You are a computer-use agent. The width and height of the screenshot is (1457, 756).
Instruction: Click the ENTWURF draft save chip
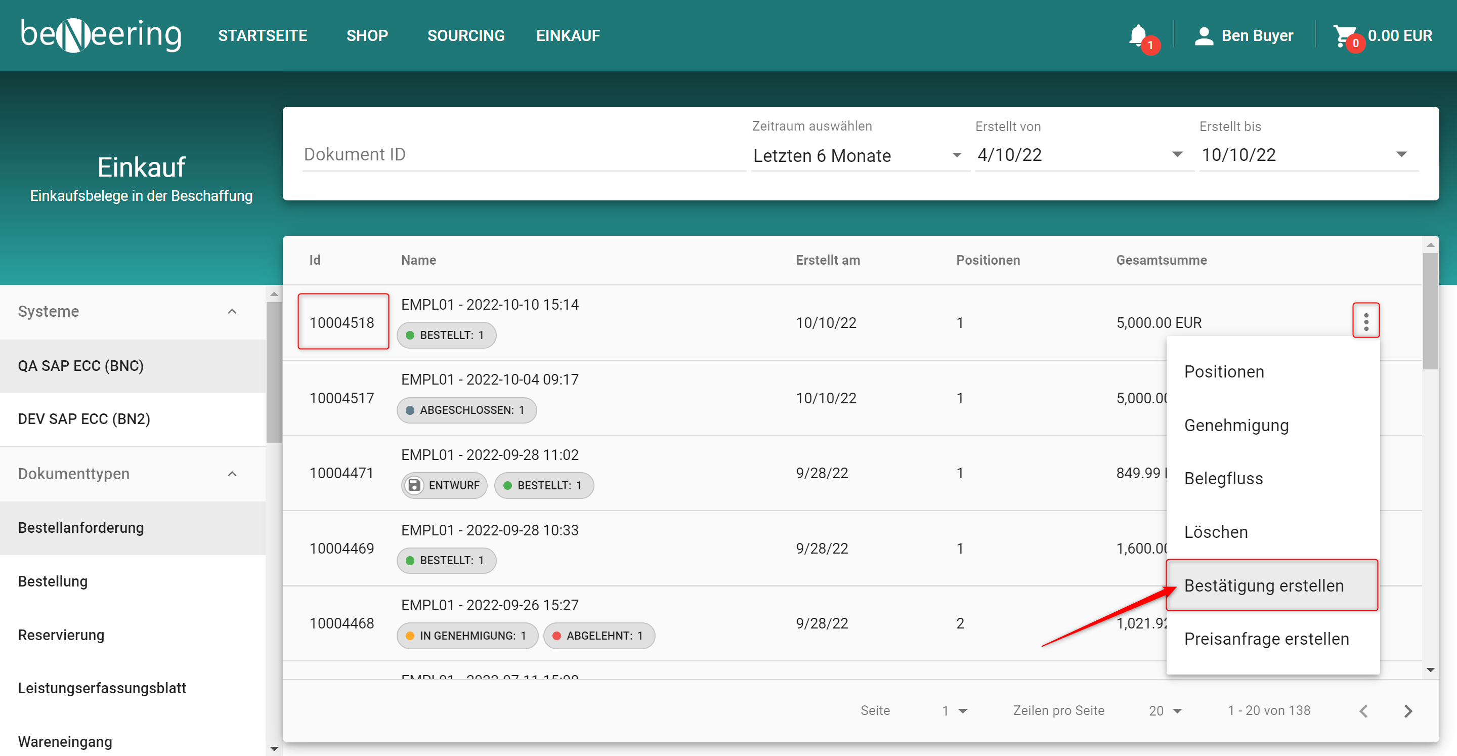(445, 485)
